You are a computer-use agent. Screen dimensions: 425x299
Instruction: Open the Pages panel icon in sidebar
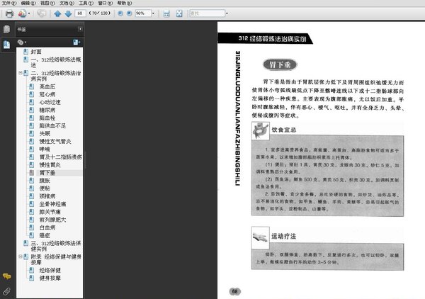[x=7, y=29]
